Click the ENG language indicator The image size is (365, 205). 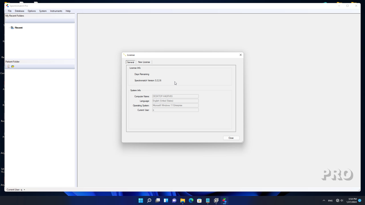[x=330, y=200]
